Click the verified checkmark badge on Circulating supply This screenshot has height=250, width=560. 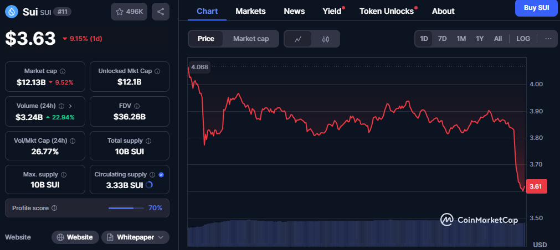click(x=161, y=175)
